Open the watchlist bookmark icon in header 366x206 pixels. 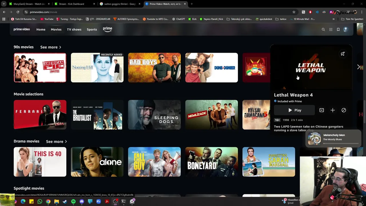[338, 29]
